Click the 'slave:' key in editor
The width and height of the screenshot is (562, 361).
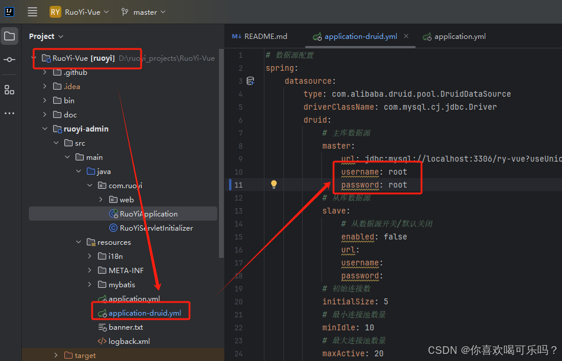[336, 211]
